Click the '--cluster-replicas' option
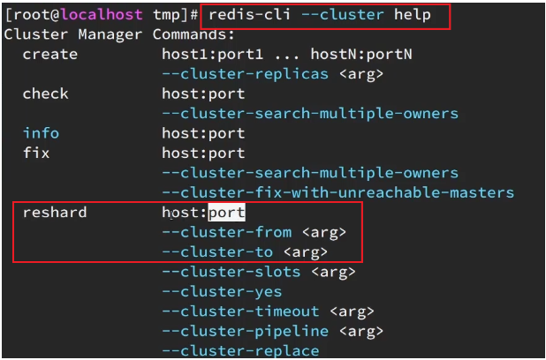The image size is (546, 360). point(245,74)
